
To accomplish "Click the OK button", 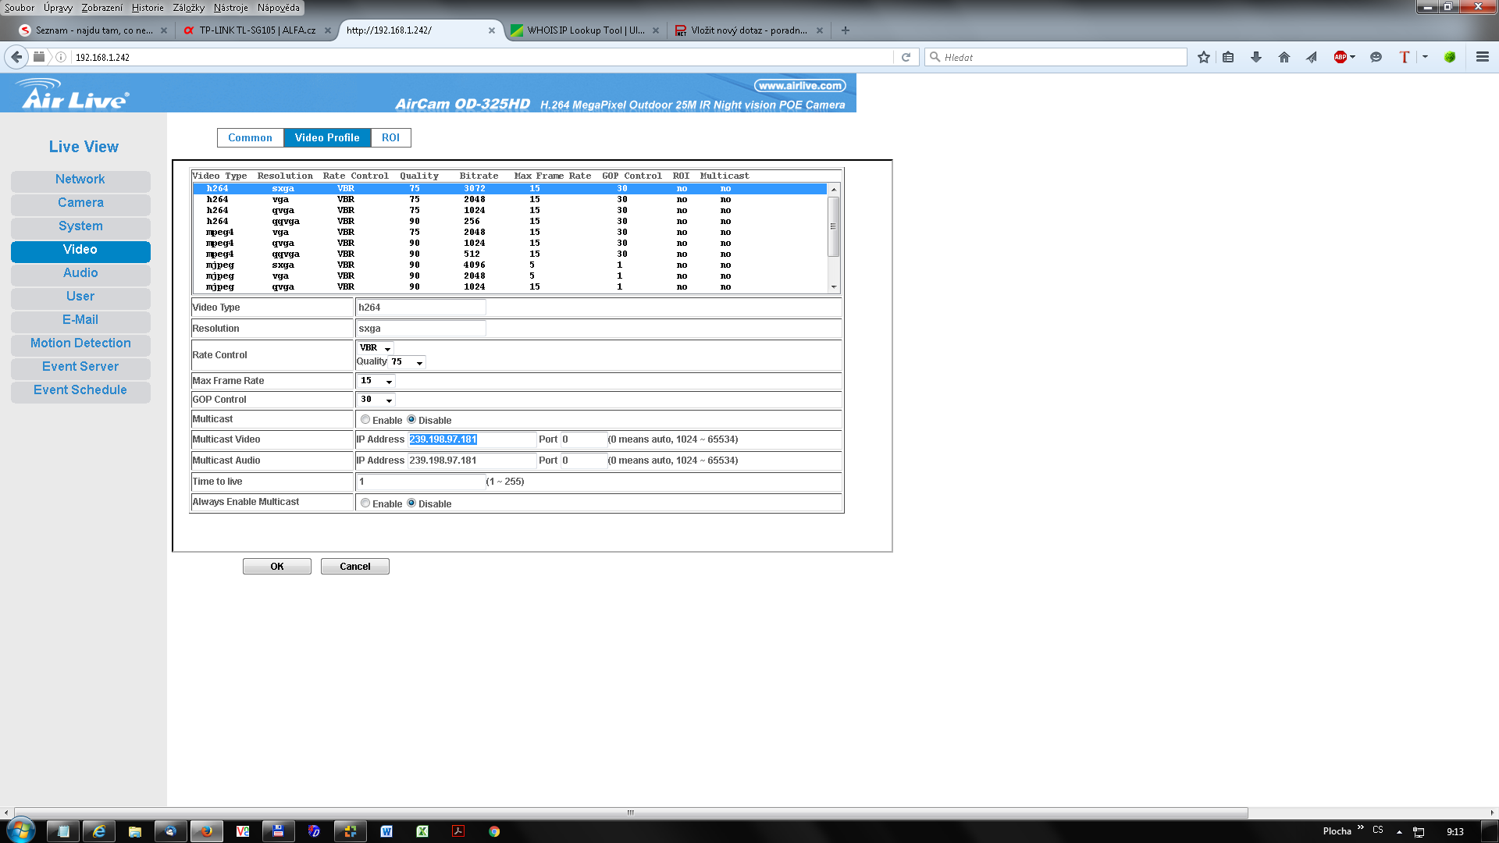I will tap(276, 567).
